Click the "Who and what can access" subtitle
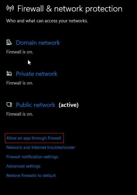137x195 pixels. (47, 21)
